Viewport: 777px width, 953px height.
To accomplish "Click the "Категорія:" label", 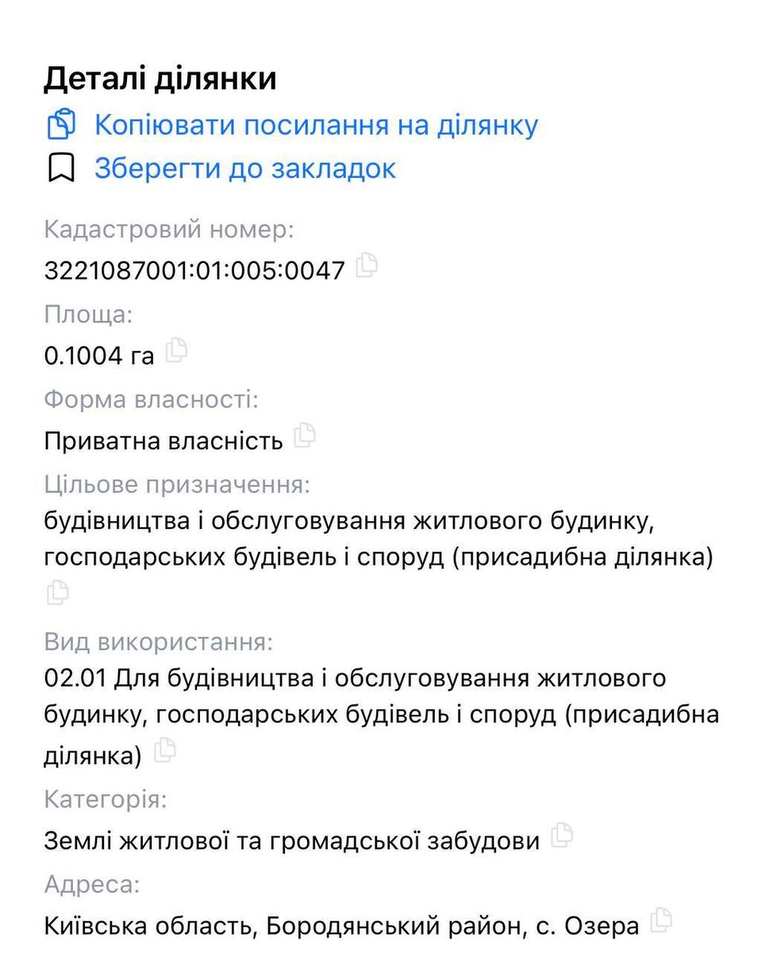I will pos(107,799).
